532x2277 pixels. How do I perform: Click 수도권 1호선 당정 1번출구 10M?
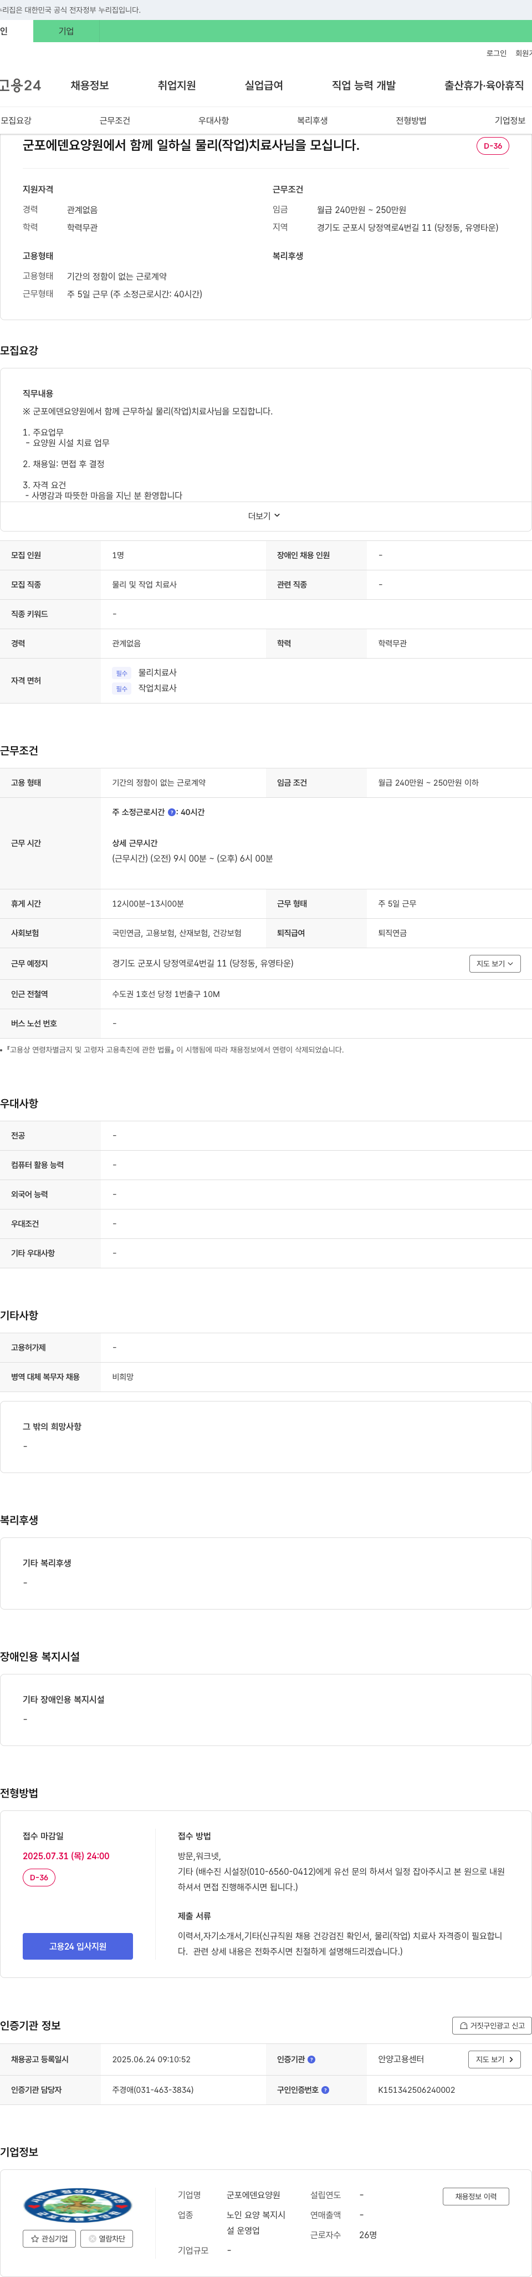point(166,994)
